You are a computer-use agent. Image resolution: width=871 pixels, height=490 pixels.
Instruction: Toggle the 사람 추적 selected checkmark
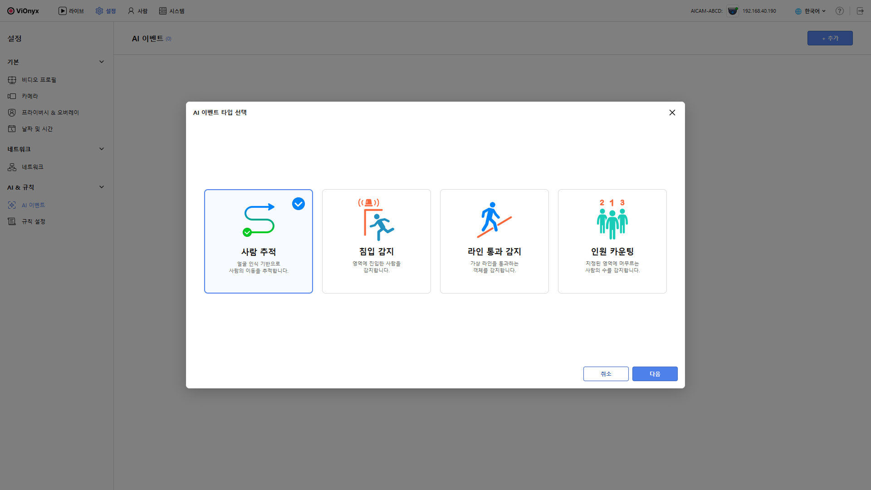pyautogui.click(x=298, y=204)
